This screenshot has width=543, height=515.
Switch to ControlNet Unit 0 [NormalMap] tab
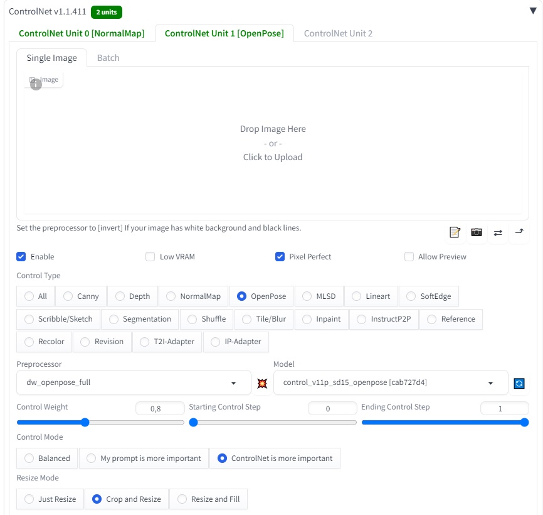(x=82, y=33)
